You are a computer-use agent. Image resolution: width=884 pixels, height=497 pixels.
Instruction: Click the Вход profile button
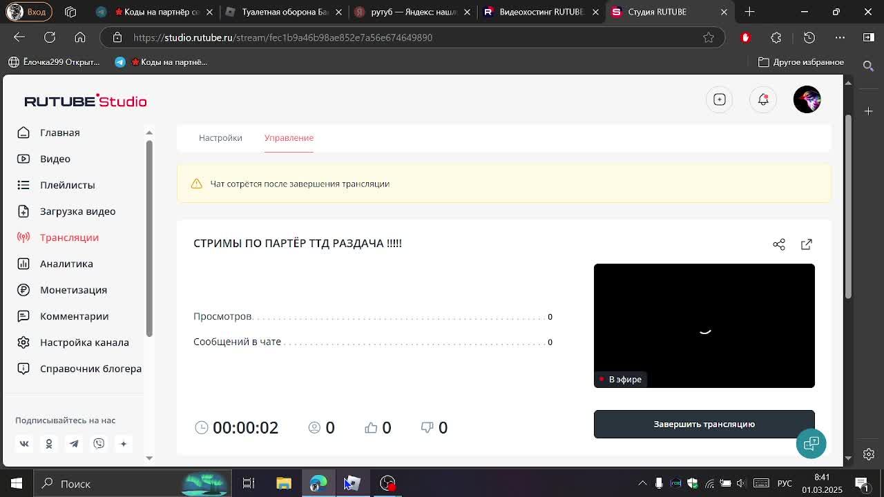point(28,12)
